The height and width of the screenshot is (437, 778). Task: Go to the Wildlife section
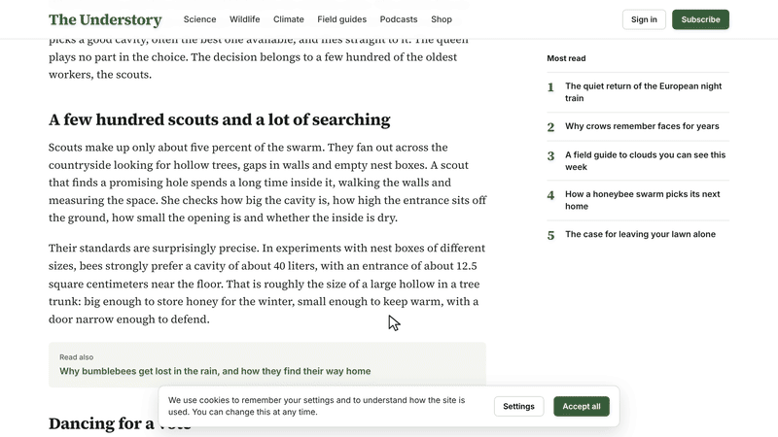(244, 19)
